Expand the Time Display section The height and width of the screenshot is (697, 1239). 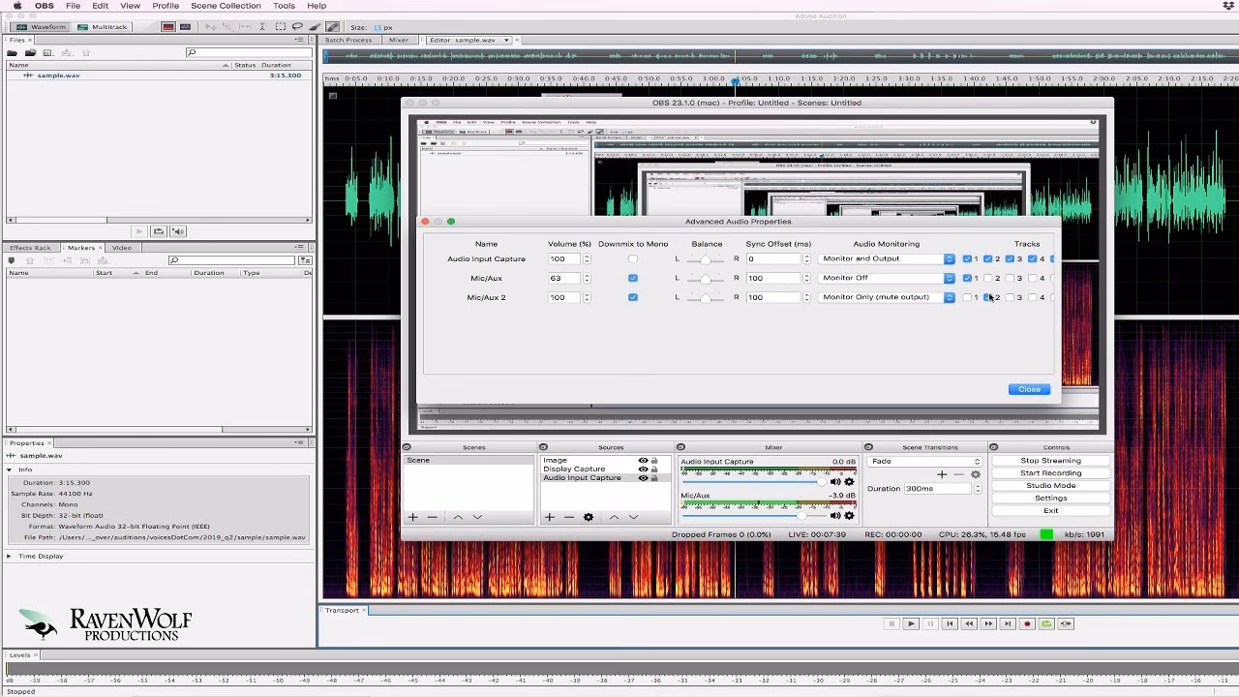coord(10,557)
